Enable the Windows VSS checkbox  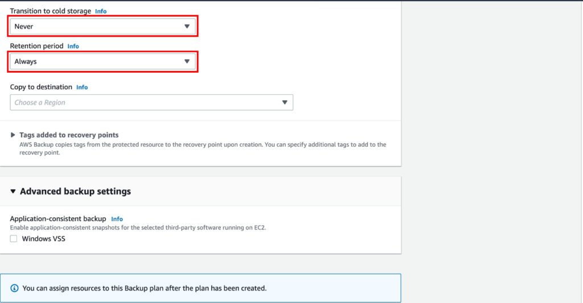pos(14,239)
